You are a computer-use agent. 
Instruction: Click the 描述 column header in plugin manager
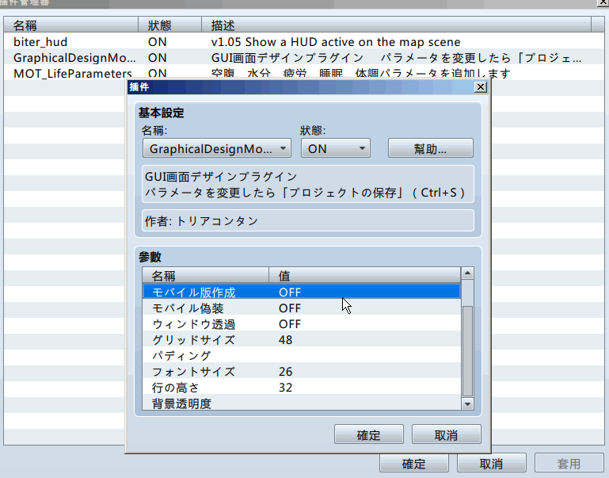click(396, 25)
